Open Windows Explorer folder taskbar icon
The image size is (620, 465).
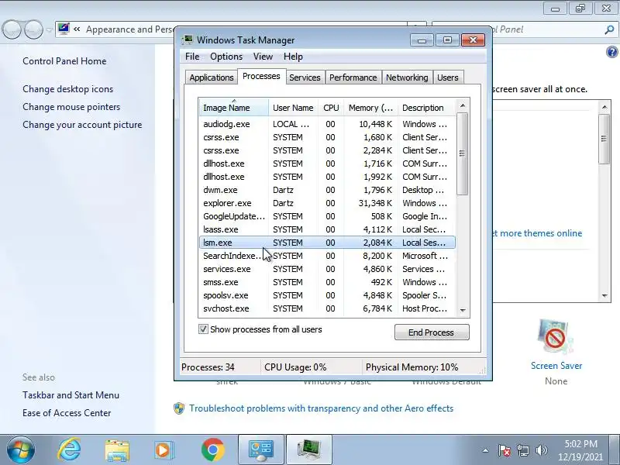point(117,450)
